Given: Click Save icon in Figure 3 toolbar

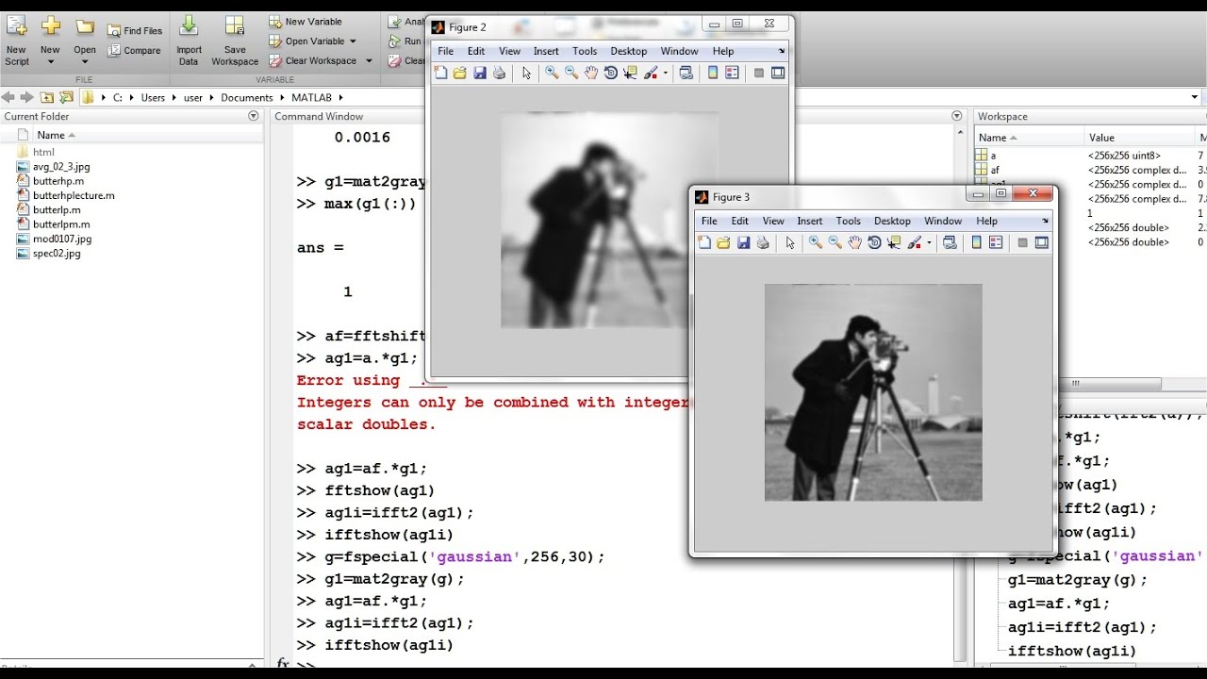Looking at the screenshot, I should point(743,242).
